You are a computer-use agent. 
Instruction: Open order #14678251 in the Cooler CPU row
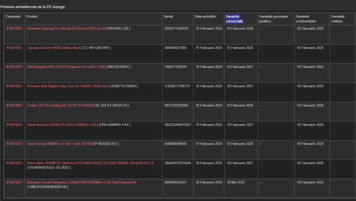pyautogui.click(x=14, y=105)
